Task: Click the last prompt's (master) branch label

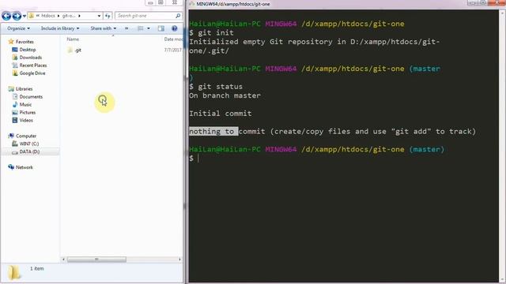Action: click(x=427, y=149)
